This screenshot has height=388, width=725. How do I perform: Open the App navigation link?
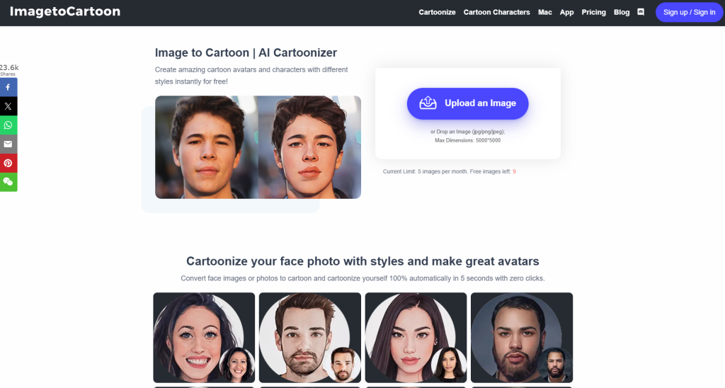(566, 13)
